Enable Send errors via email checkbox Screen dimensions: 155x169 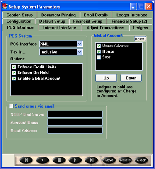pos(11,106)
